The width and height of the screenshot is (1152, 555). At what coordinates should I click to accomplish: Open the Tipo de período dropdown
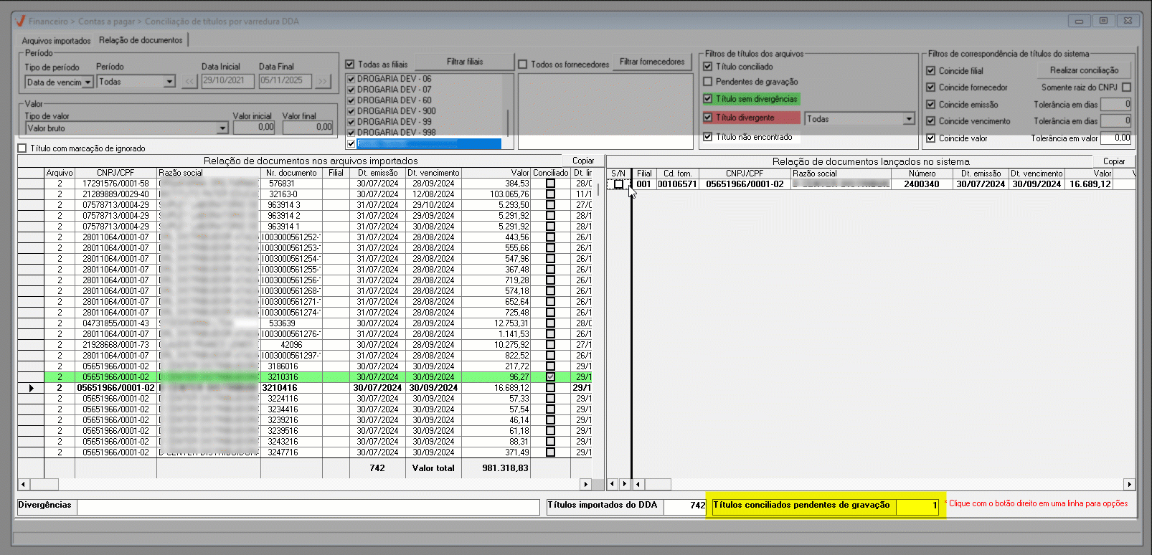click(88, 82)
